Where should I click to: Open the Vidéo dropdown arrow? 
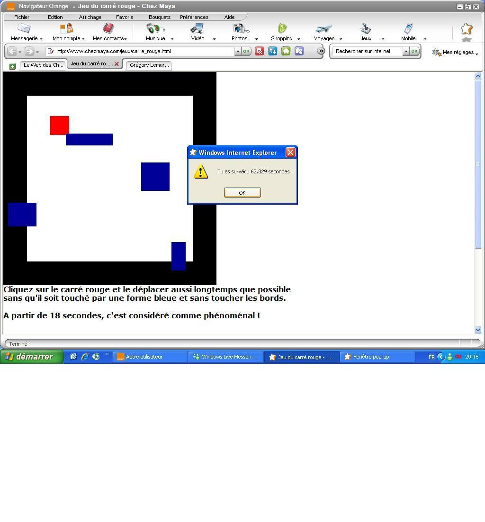(x=214, y=39)
